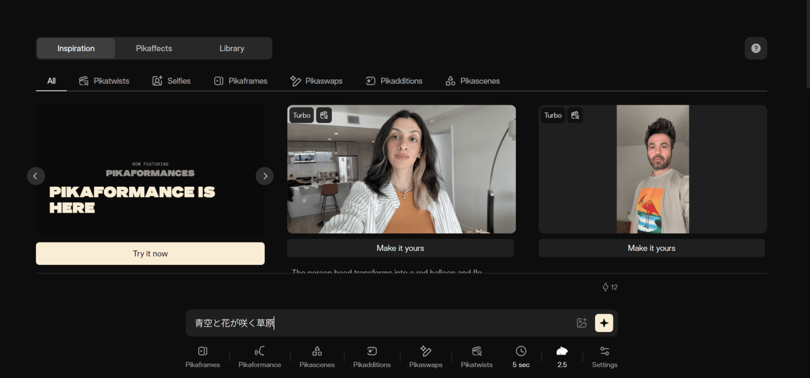Pick the Pikatwists tool below prompt

click(477, 357)
